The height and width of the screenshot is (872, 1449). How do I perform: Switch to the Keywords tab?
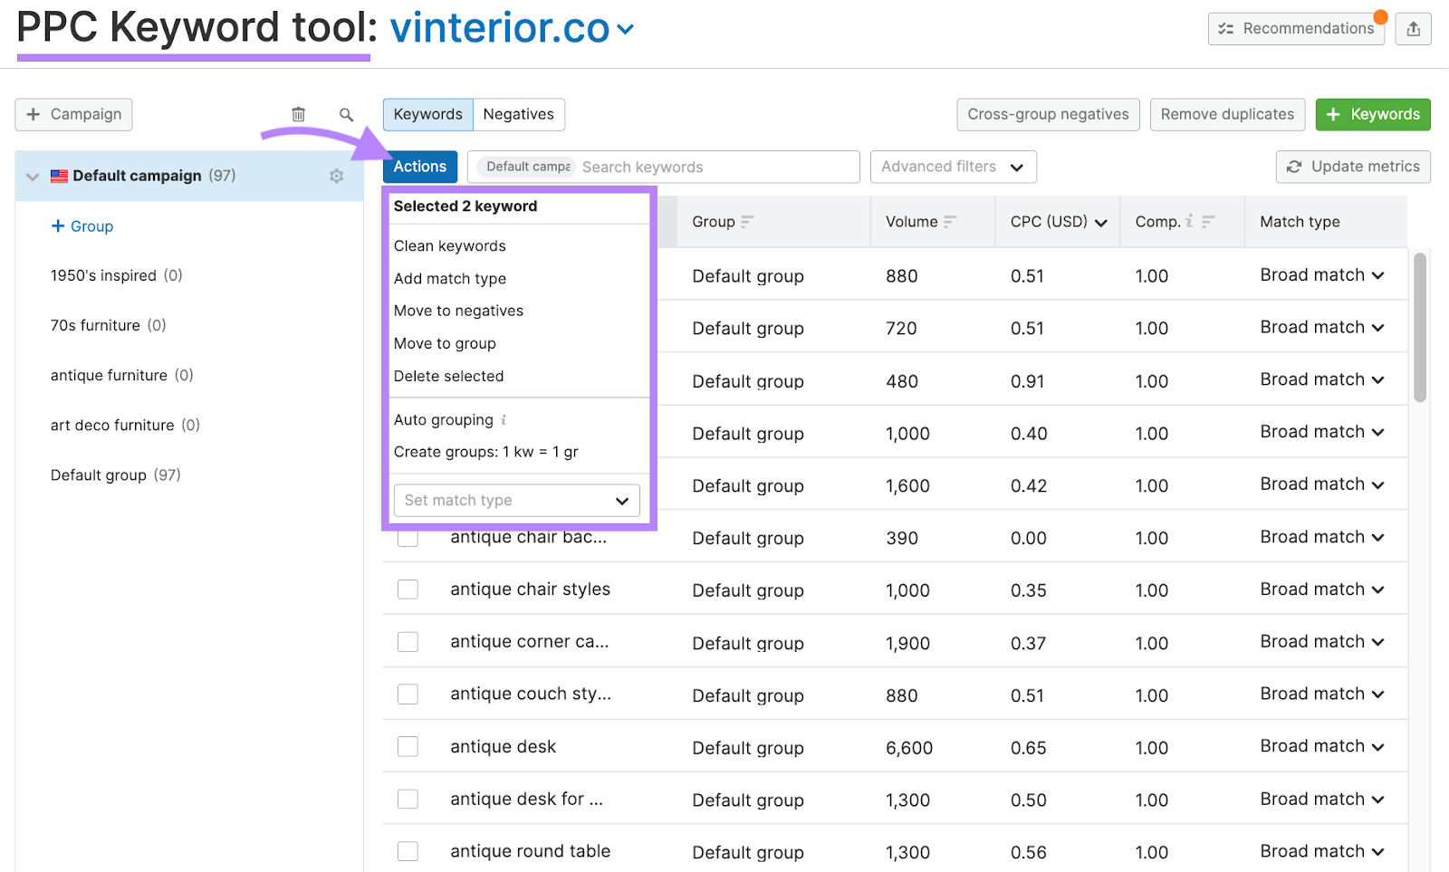(x=427, y=114)
